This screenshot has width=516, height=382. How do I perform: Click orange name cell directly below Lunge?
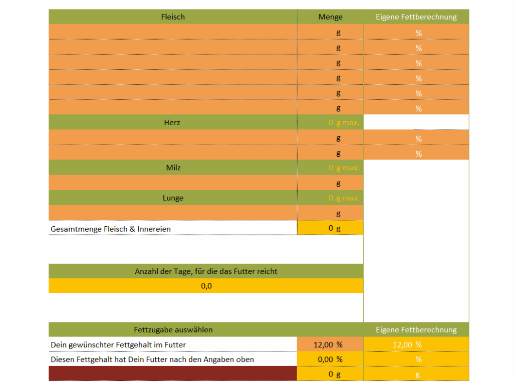pyautogui.click(x=173, y=213)
